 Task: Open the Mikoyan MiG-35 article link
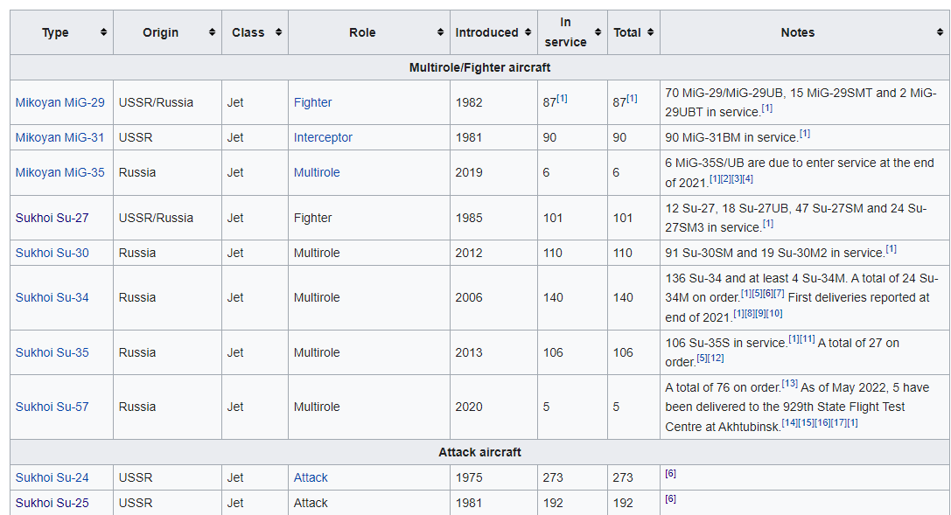tap(60, 172)
